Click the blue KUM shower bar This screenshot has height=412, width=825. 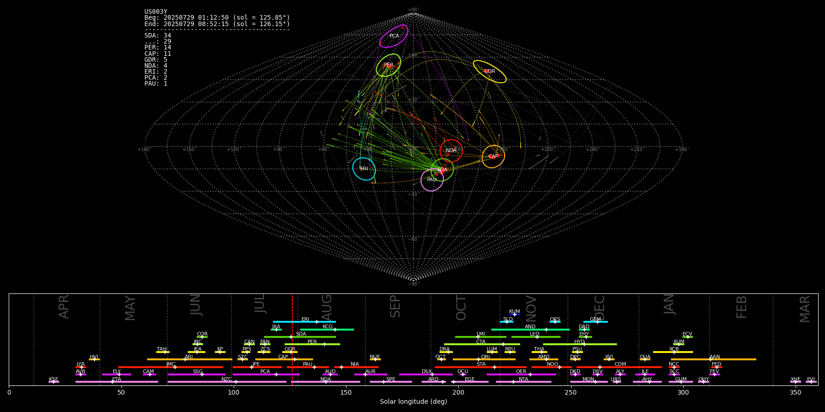(515, 314)
